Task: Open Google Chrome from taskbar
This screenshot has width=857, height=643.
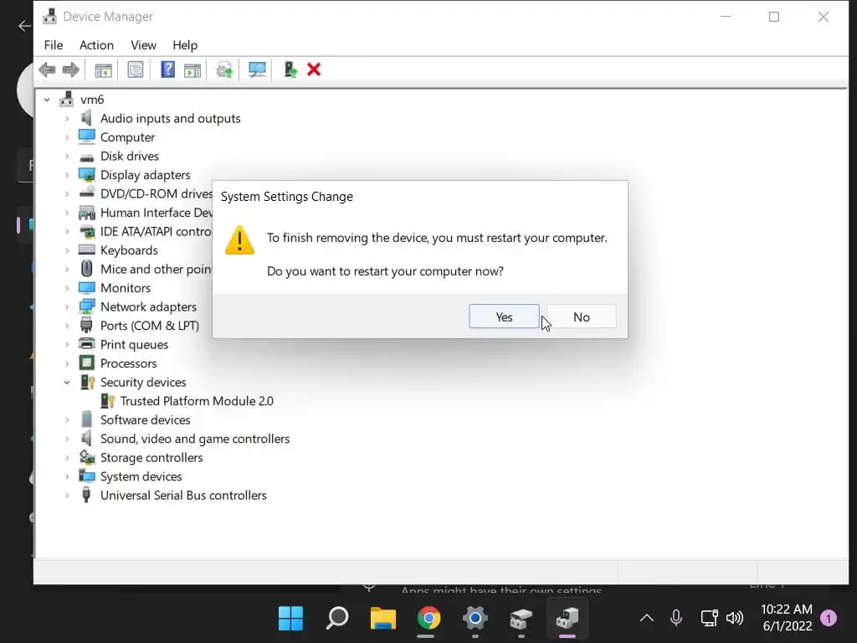Action: tap(429, 619)
